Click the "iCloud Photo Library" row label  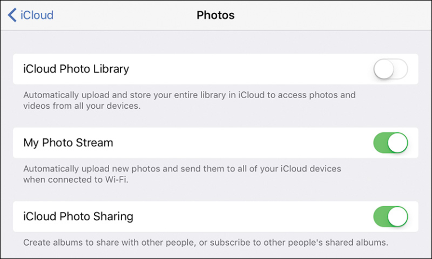pyautogui.click(x=76, y=70)
